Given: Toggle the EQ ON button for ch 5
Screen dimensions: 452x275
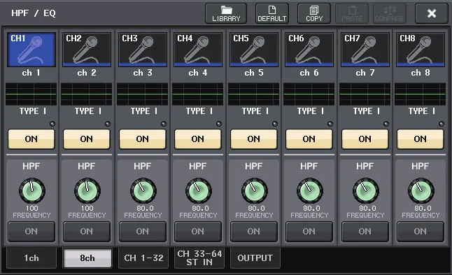Looking at the screenshot, I should [x=254, y=139].
